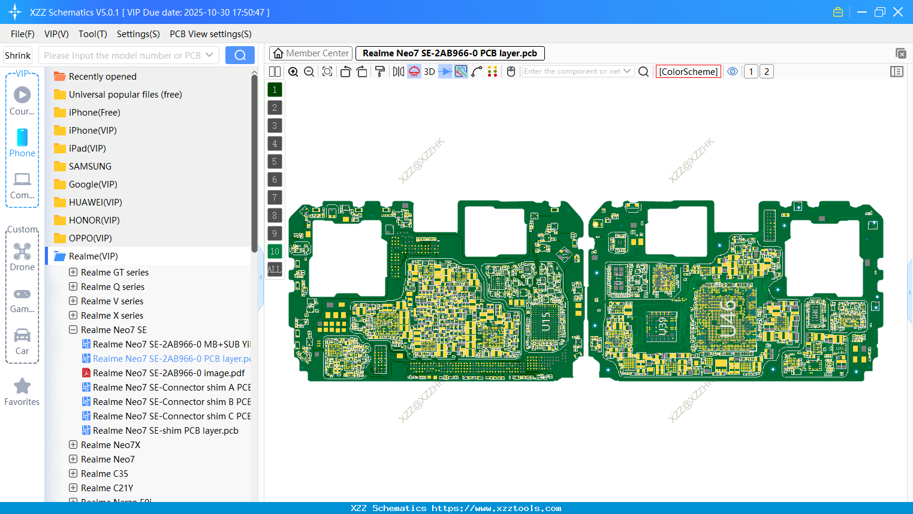The width and height of the screenshot is (913, 514).
Task: Open the Member Center home
Action: coord(311,53)
